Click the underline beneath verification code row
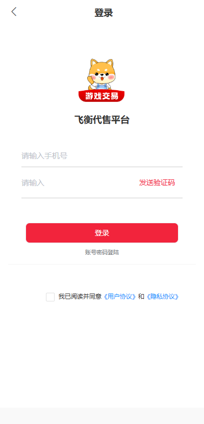This screenshot has height=424, width=204. tap(102, 198)
